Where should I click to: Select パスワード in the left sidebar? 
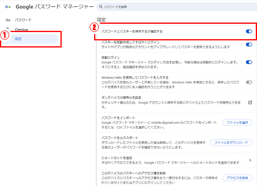click(23, 20)
